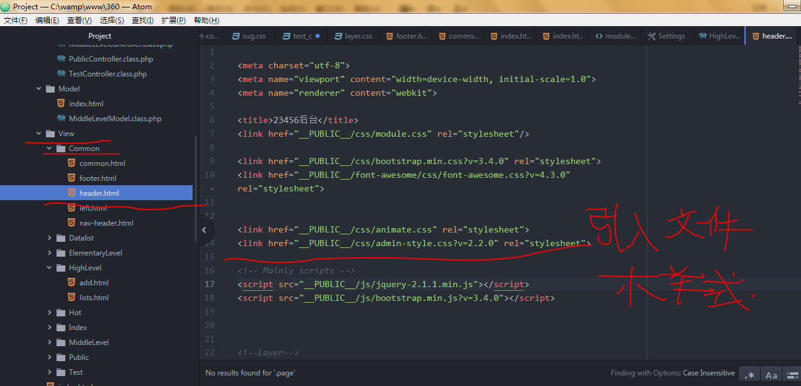Image resolution: width=801 pixels, height=386 pixels.
Task: Click the CSS icon on sug.css tab
Action: (236, 36)
